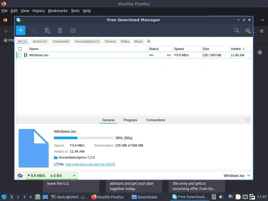
Task: Filter list by Active (1)
Action: [40, 41]
